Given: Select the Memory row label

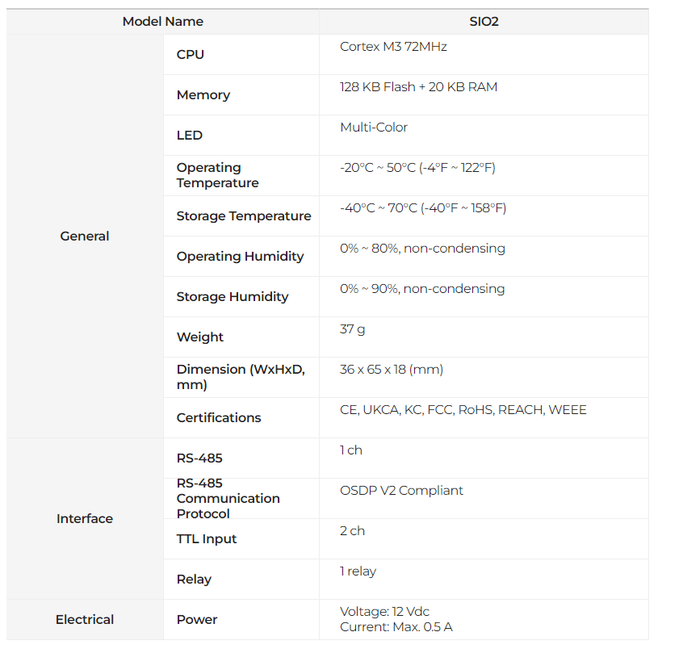Looking at the screenshot, I should [x=203, y=95].
